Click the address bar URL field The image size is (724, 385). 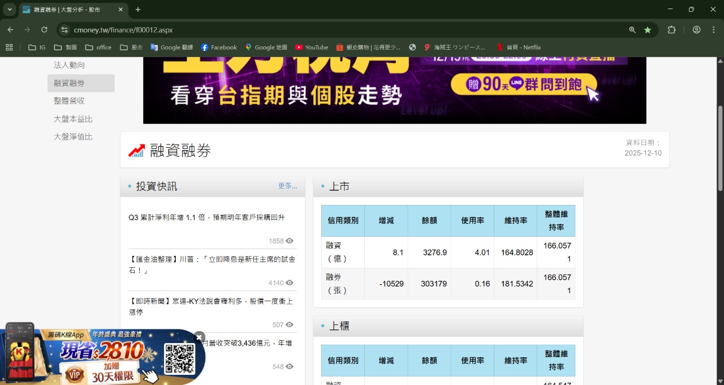339,30
